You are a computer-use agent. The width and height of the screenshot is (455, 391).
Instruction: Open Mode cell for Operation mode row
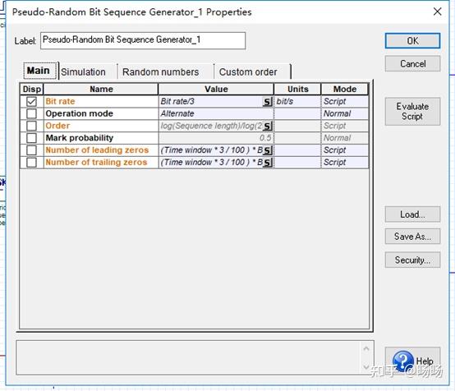click(344, 114)
